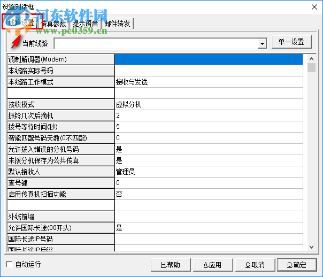This screenshot has width=323, height=277.
Task: Expand the 当前线路 dropdown arrow
Action: click(262, 43)
